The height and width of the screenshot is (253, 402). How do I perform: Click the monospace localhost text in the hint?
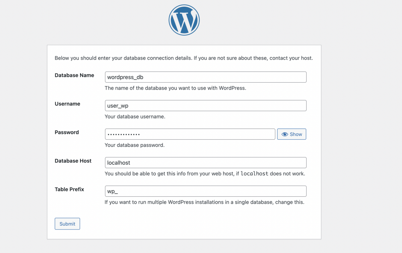255,174
